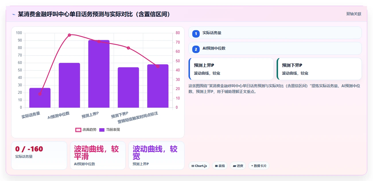Click the 波动曲线，较平滑 stat card

click(98, 155)
